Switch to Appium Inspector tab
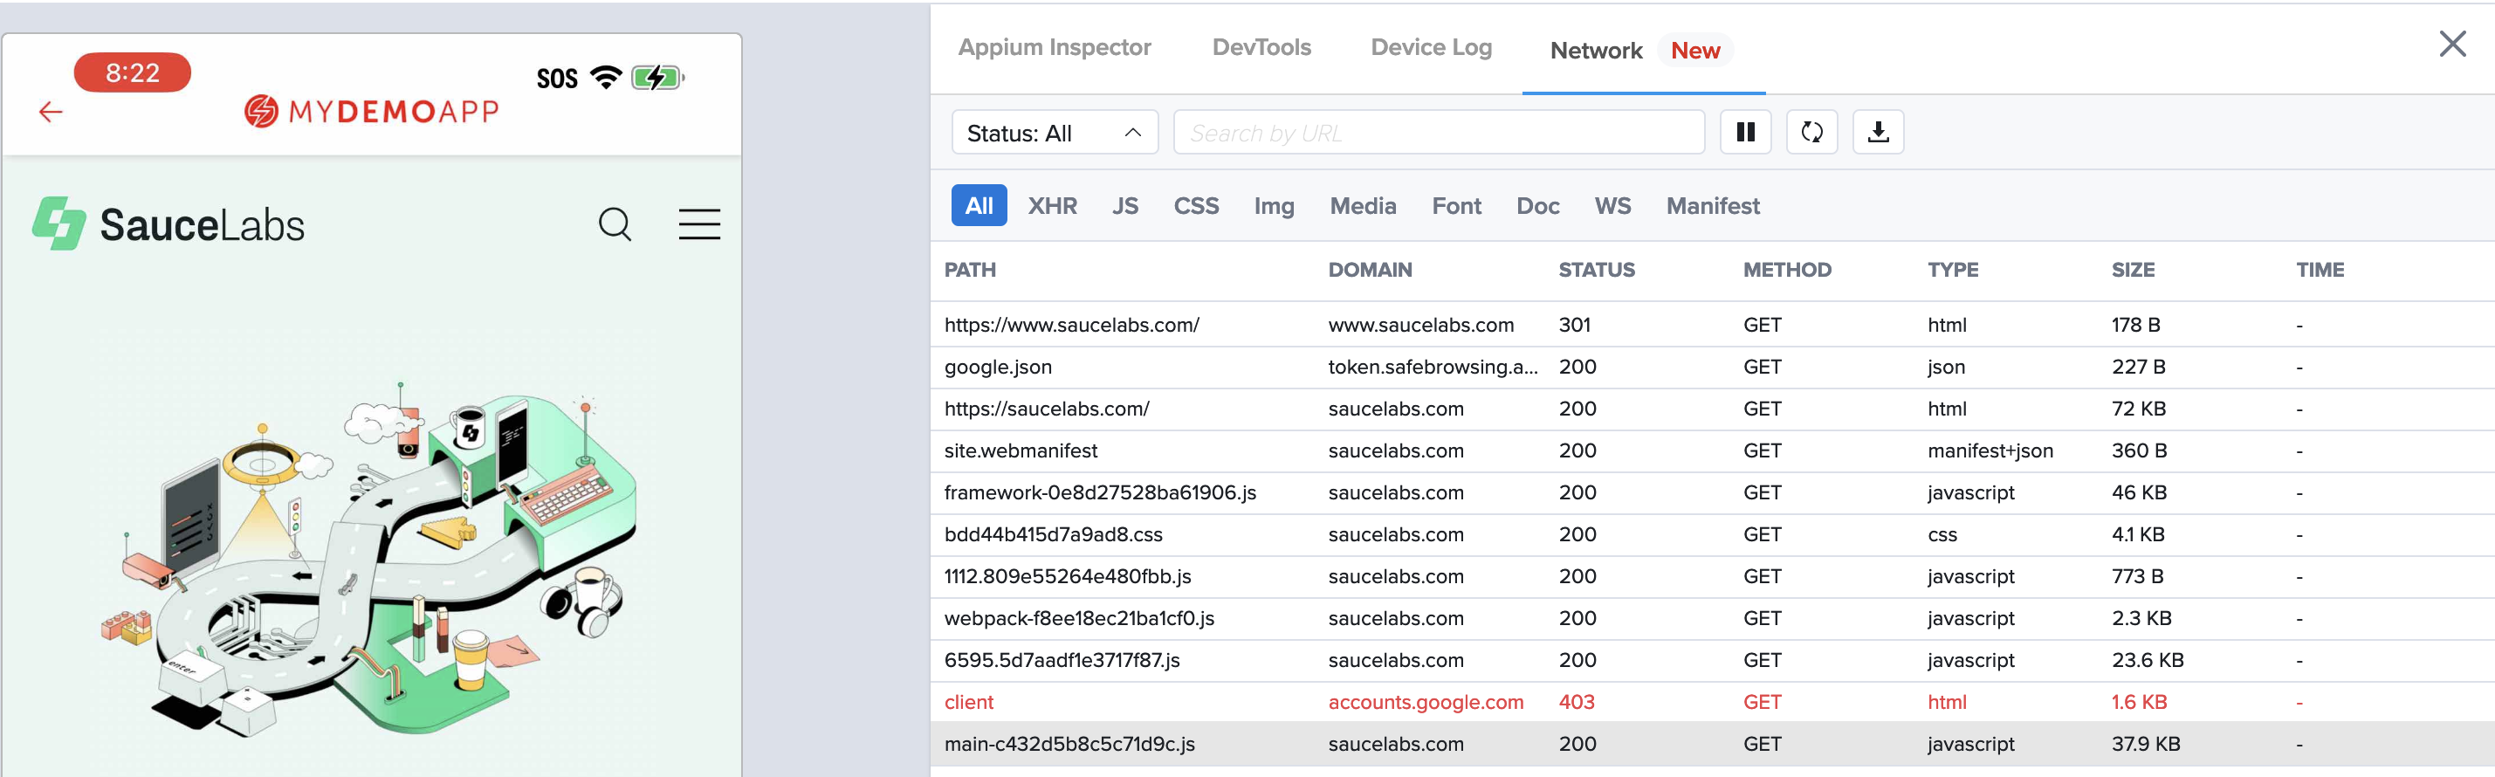This screenshot has height=777, width=2495. coord(1054,46)
